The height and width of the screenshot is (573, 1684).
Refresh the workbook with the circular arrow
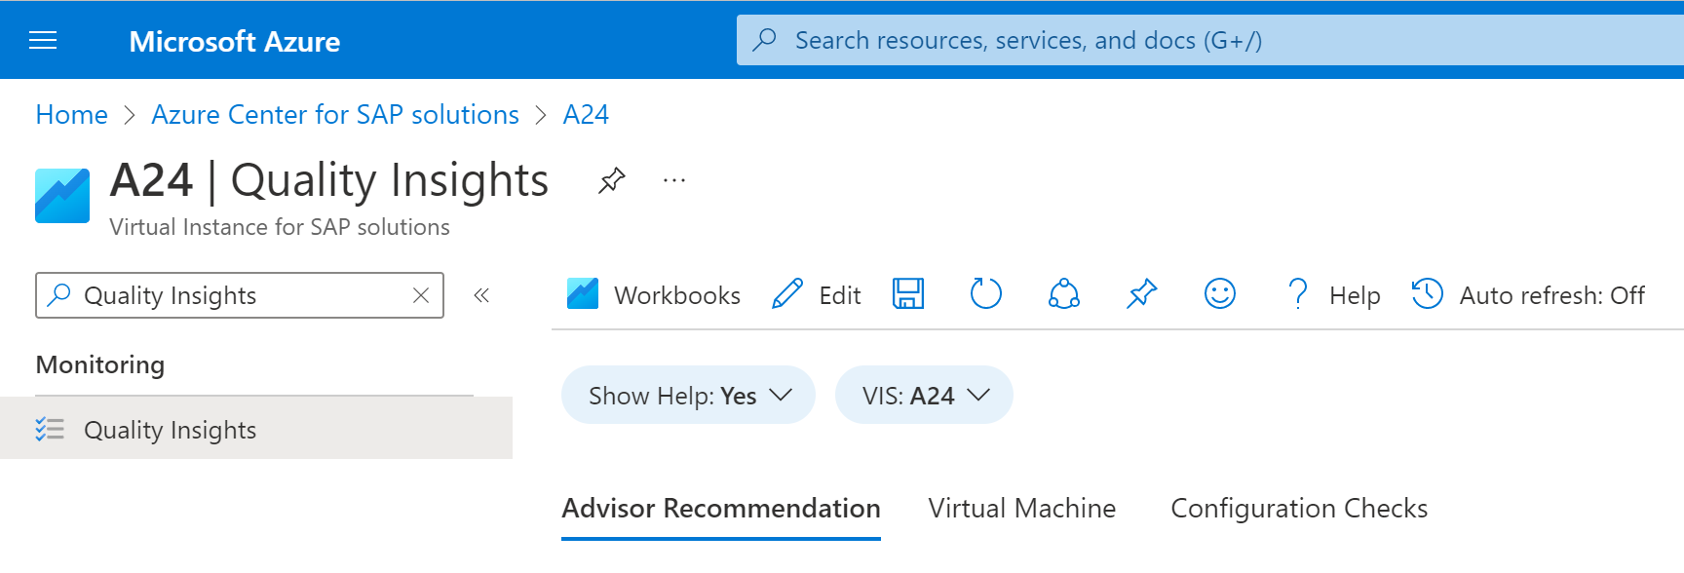click(x=985, y=294)
